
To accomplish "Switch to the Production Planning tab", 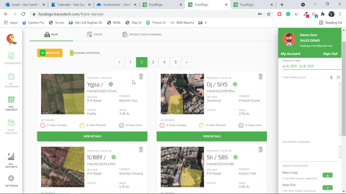I will pyautogui.click(x=142, y=35).
